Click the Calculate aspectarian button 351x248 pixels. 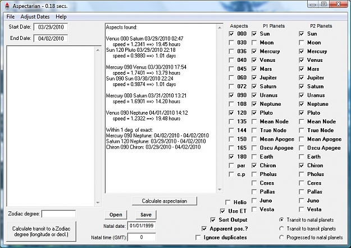[x=165, y=201]
